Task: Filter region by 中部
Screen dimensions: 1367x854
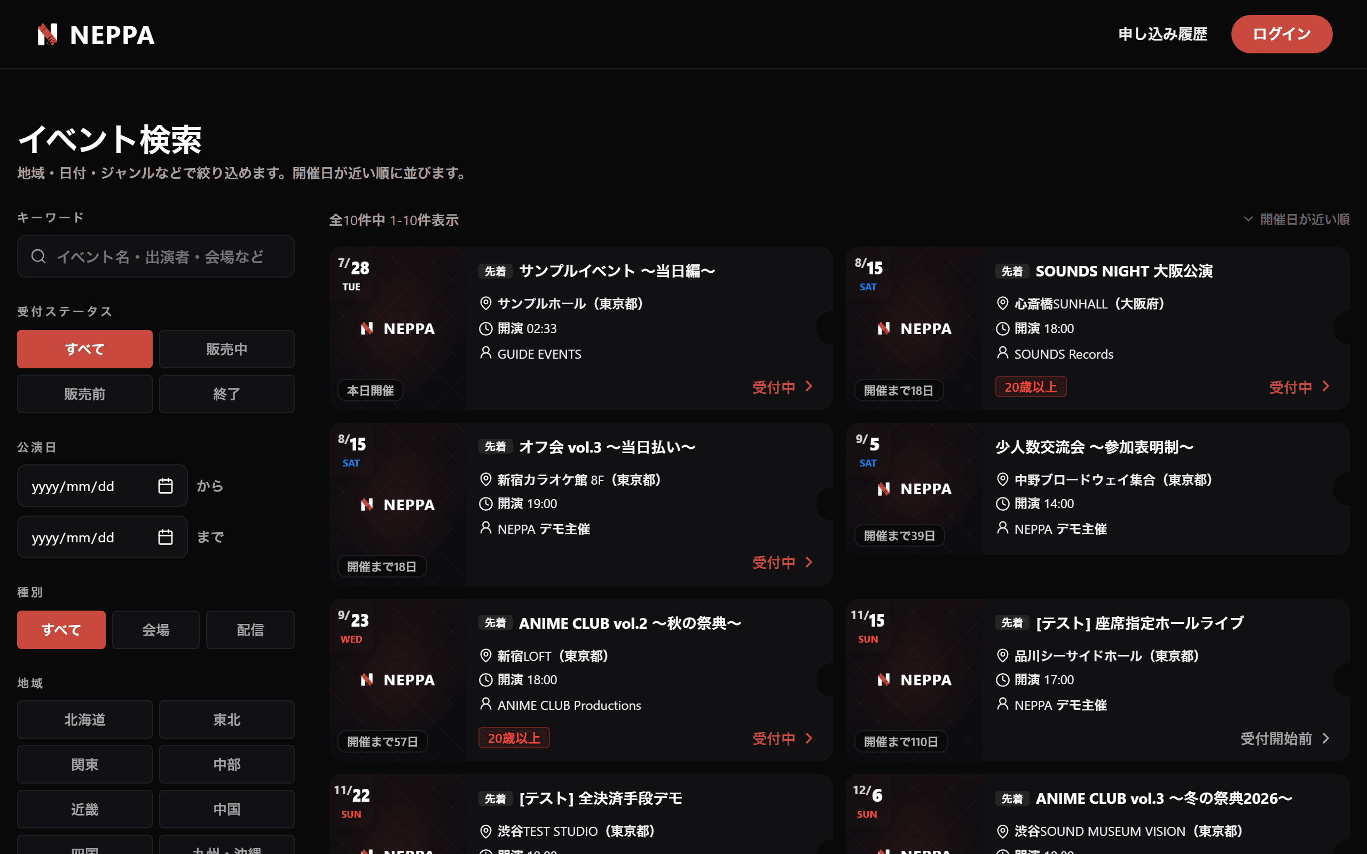Action: pyautogui.click(x=226, y=764)
